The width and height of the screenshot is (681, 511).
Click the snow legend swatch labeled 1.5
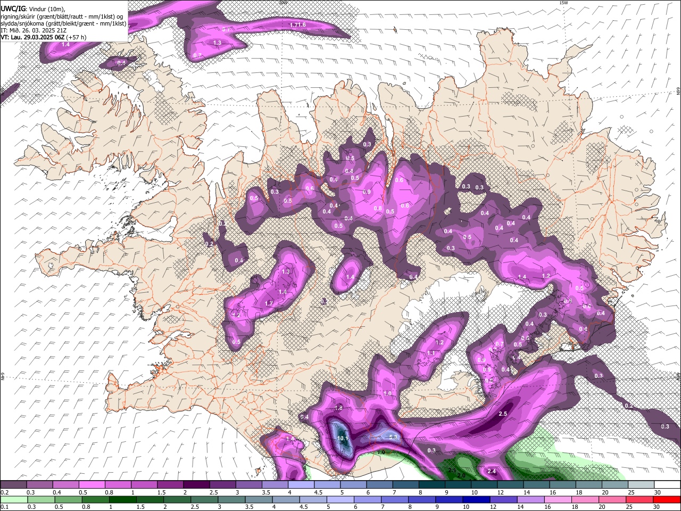click(x=170, y=485)
